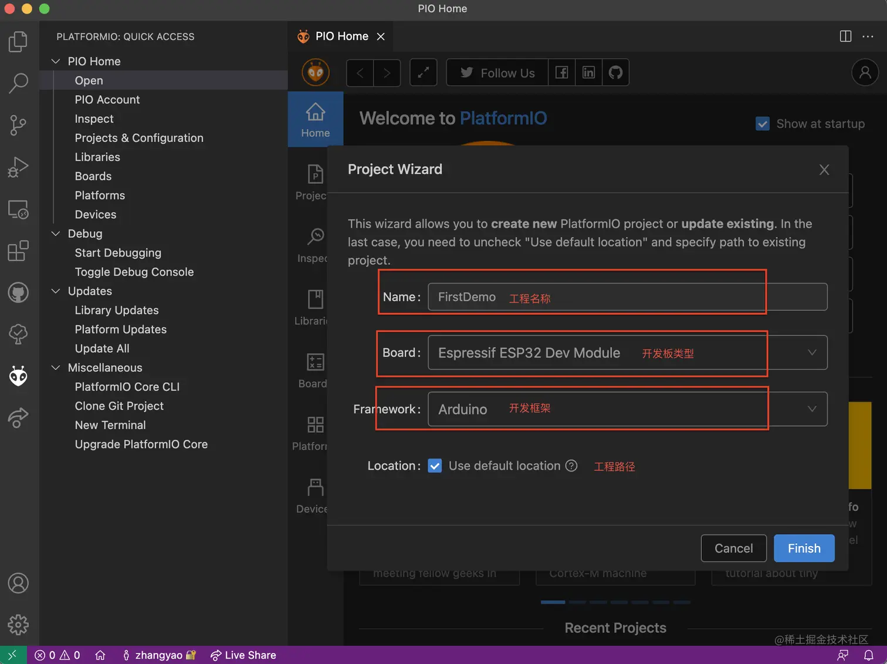Open the Live Share activity bar icon
887x664 pixels.
[x=18, y=417]
